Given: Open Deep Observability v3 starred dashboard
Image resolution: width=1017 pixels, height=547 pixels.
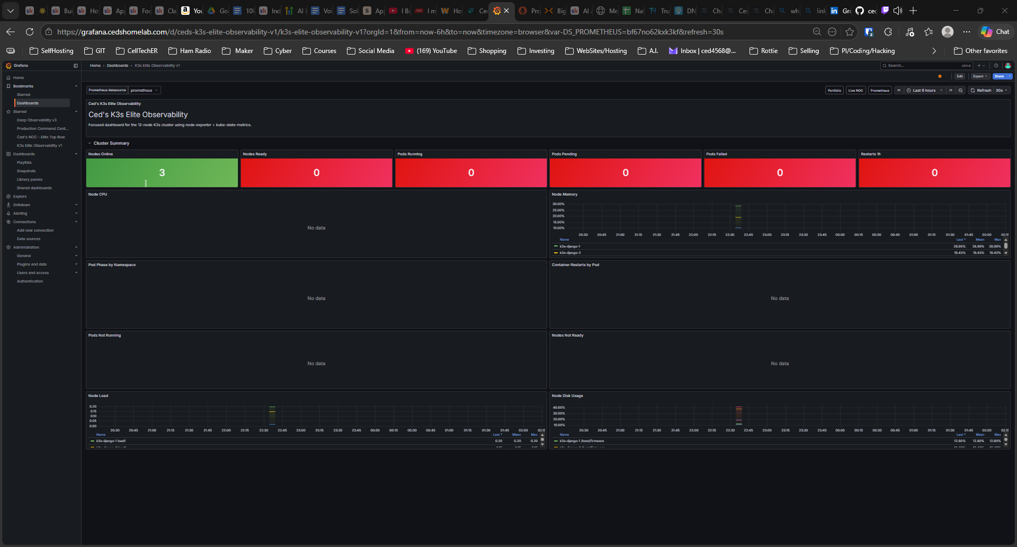Looking at the screenshot, I should [x=37, y=120].
